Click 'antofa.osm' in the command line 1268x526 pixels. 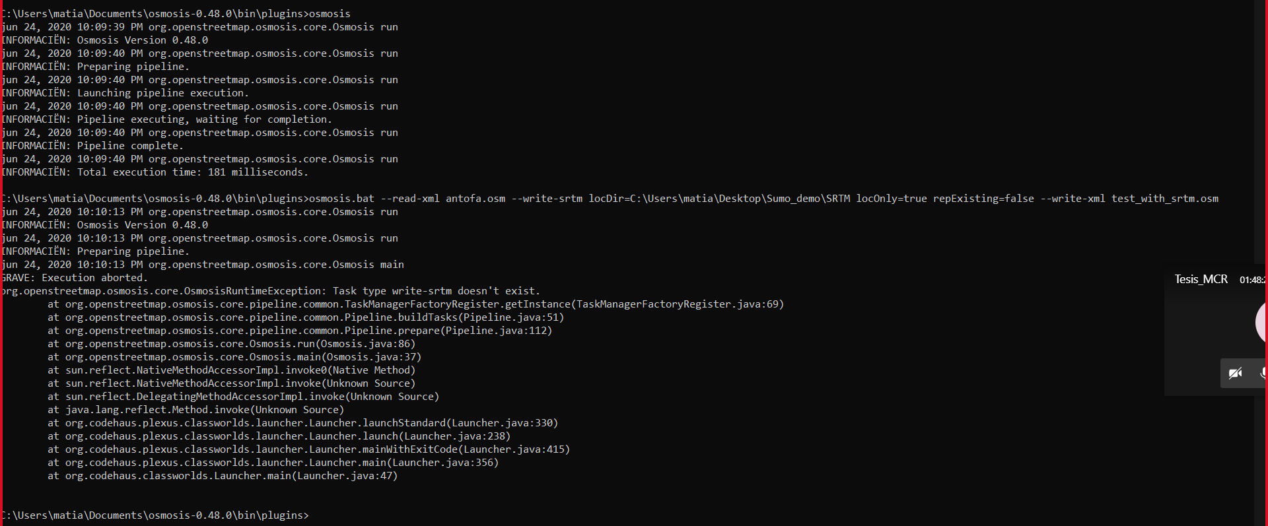(475, 199)
